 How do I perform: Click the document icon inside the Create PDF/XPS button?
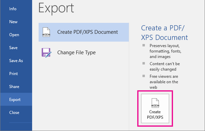point(155,103)
